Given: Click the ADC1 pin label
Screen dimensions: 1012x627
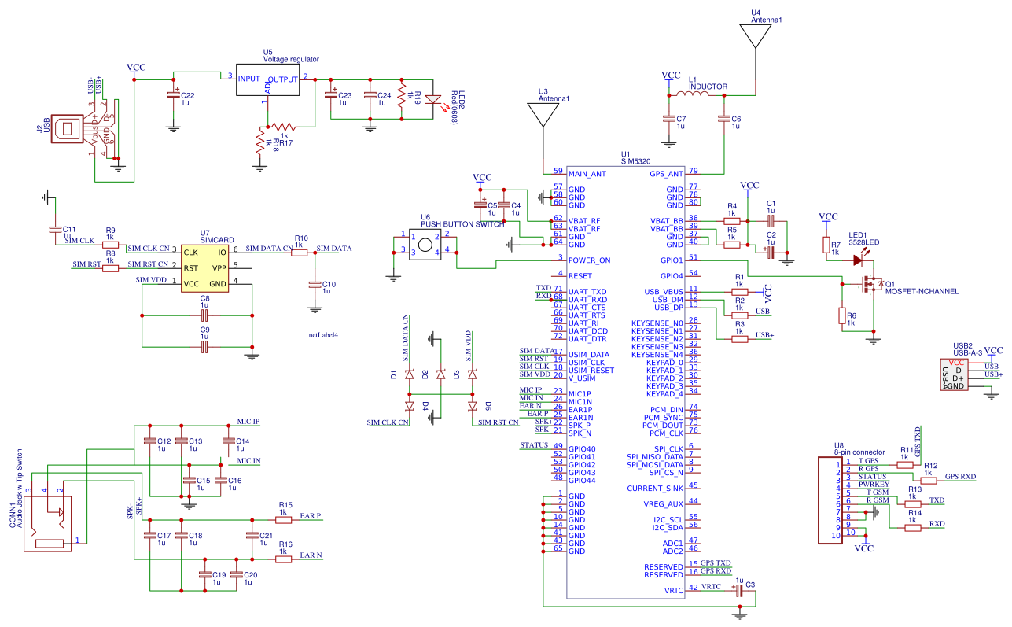Looking at the screenshot, I should (674, 544).
